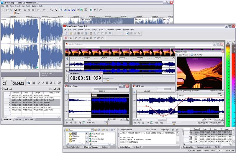Open the FX Favorites menu
This screenshot has height=153, width=236.
point(109,29)
